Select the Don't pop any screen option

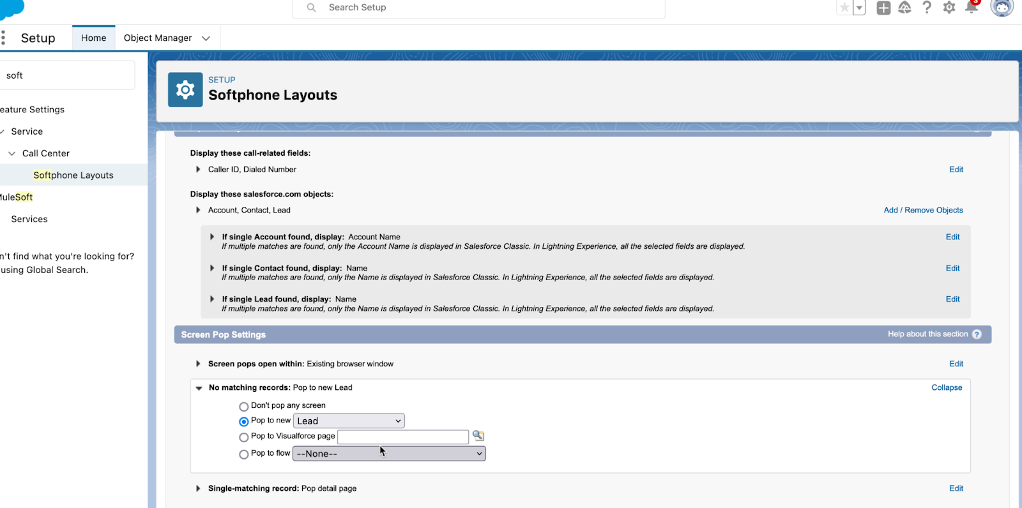click(243, 407)
